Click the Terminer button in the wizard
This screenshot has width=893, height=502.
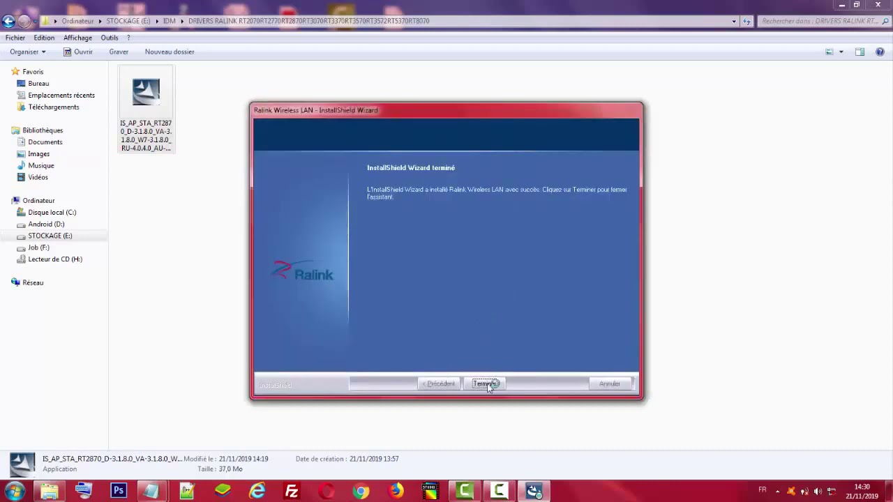(486, 383)
